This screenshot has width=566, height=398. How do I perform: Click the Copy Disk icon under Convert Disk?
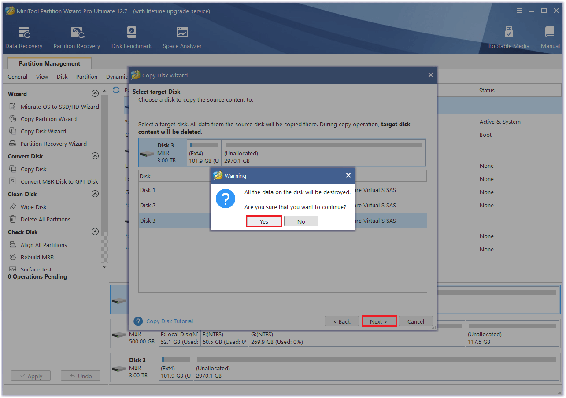coord(13,169)
